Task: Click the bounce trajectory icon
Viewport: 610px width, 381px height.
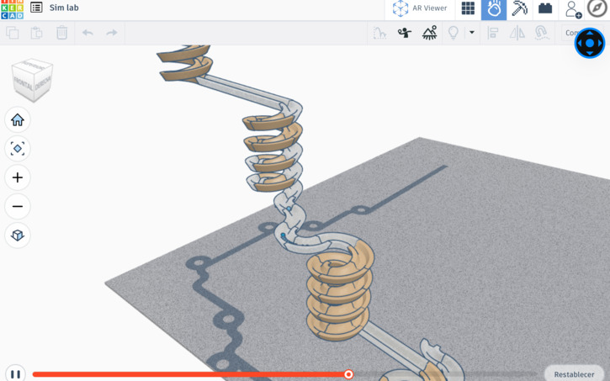Action: point(379,33)
